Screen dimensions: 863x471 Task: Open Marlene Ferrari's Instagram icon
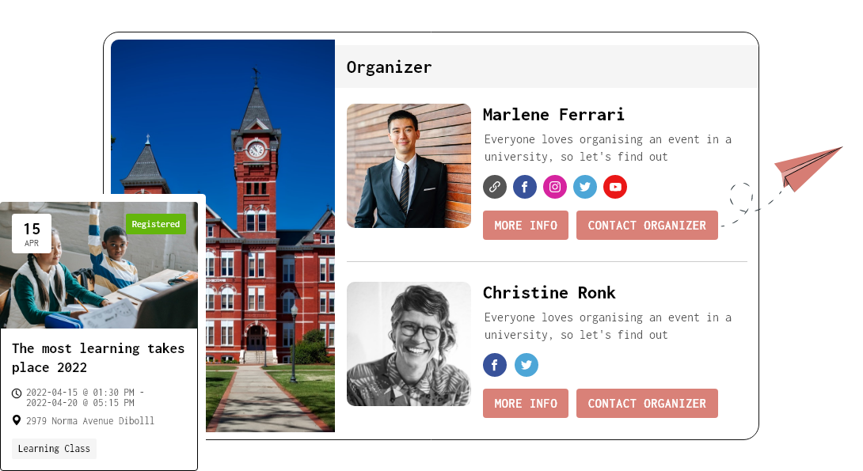pos(555,188)
